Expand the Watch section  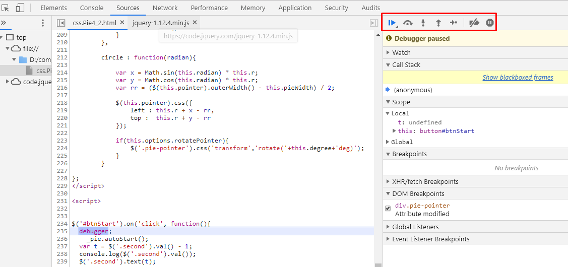click(x=388, y=52)
